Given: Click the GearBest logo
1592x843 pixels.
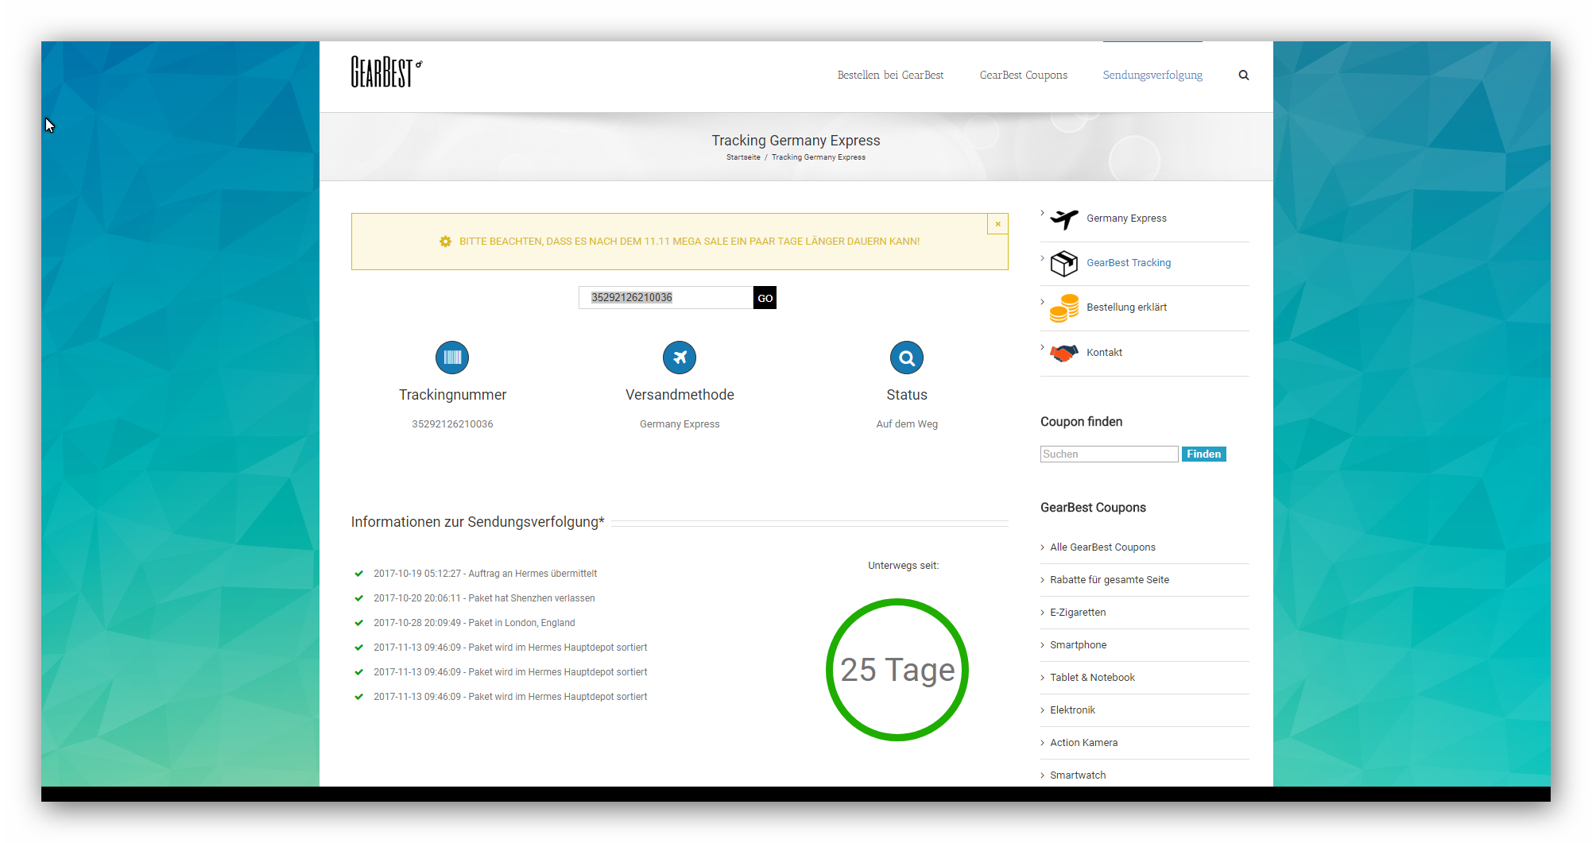Looking at the screenshot, I should click(386, 72).
